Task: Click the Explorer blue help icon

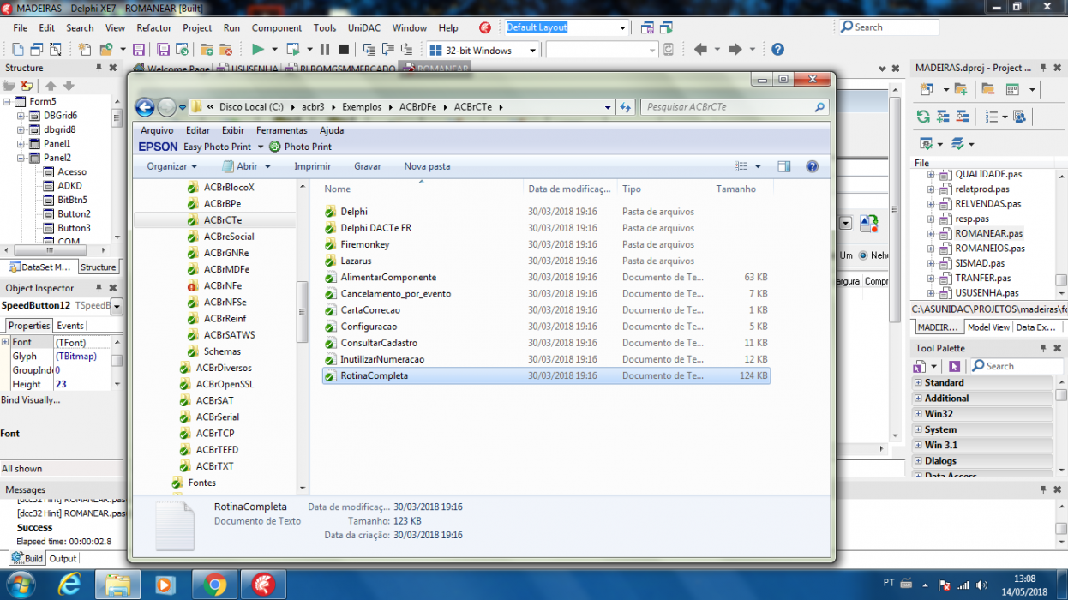Action: click(x=812, y=166)
